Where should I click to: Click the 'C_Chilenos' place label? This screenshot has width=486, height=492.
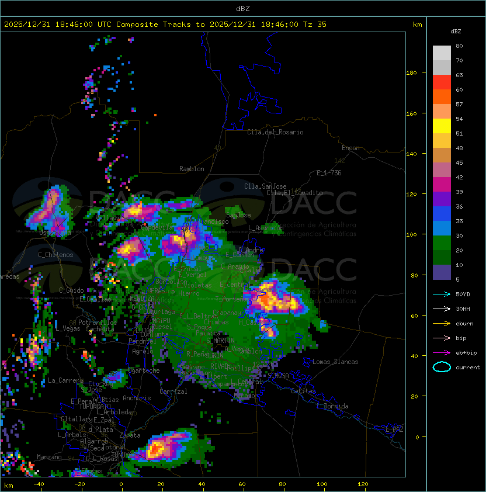pyautogui.click(x=55, y=255)
